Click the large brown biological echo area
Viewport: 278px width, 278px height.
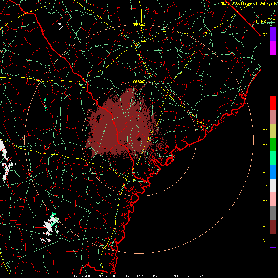(122, 124)
